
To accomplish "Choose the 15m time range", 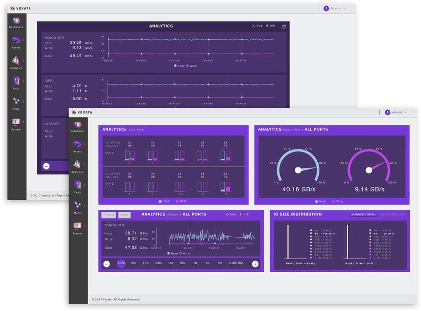I will 146,263.
